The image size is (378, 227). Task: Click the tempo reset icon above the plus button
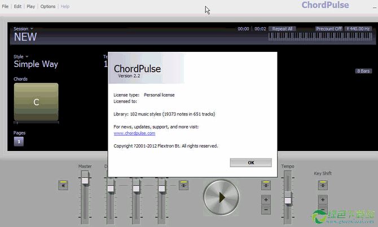tap(266, 185)
